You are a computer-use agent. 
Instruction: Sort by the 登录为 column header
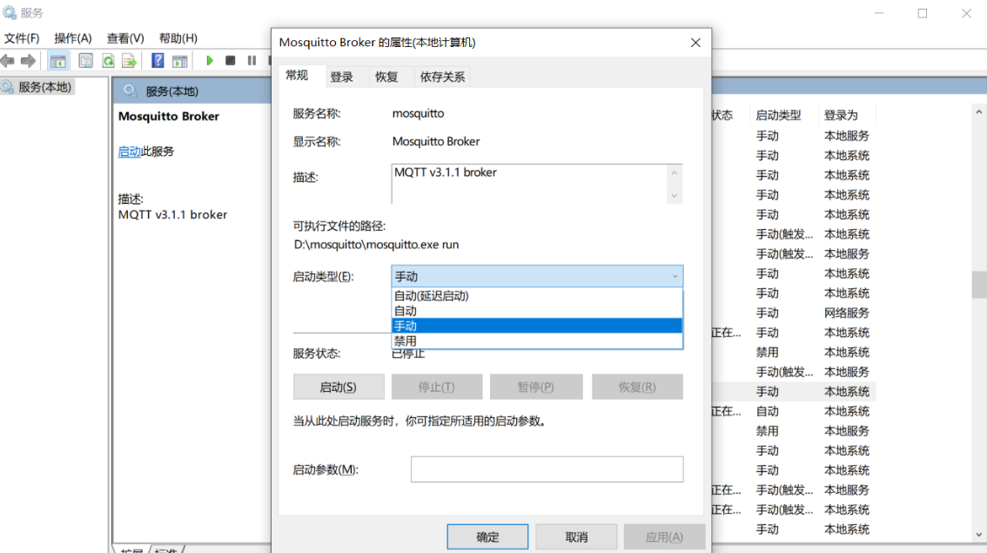point(845,115)
